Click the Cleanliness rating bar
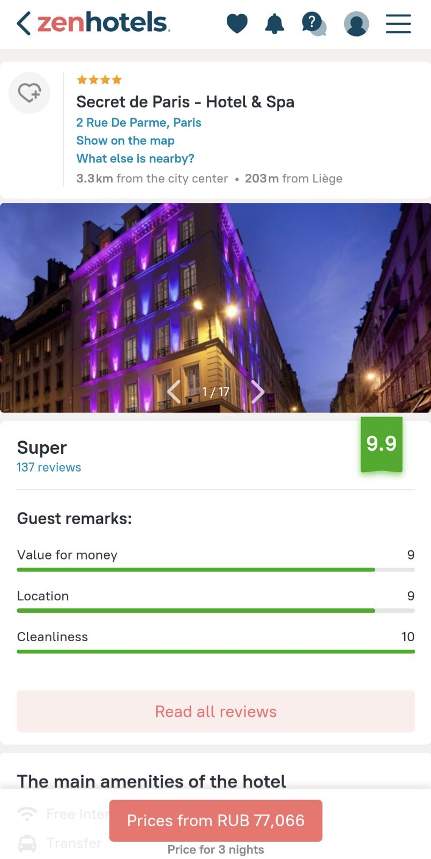 tap(215, 651)
